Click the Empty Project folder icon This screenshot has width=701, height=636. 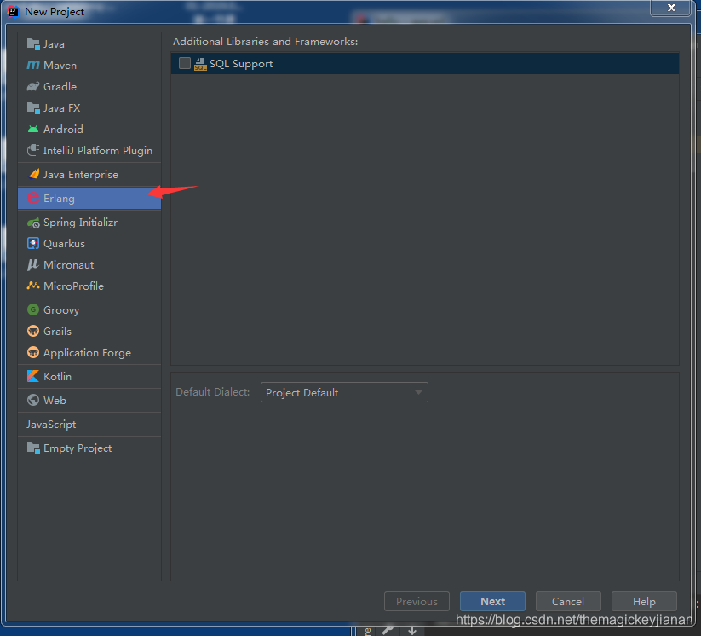pos(33,448)
